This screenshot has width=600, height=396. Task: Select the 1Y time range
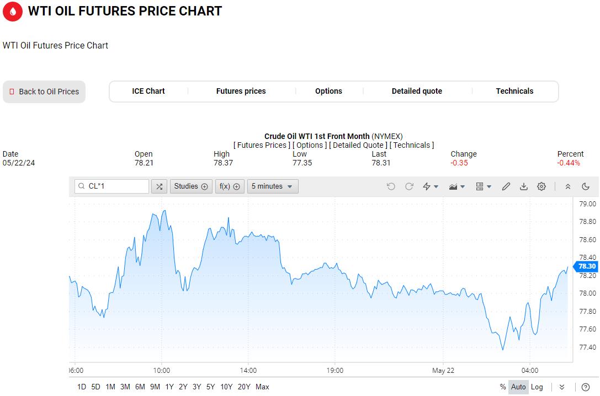click(x=169, y=387)
